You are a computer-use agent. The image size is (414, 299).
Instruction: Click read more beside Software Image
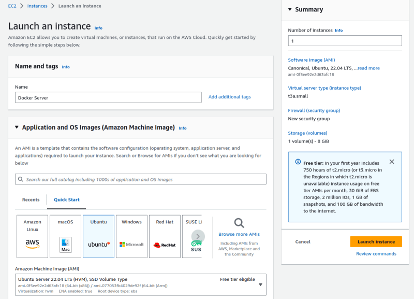[x=368, y=68]
